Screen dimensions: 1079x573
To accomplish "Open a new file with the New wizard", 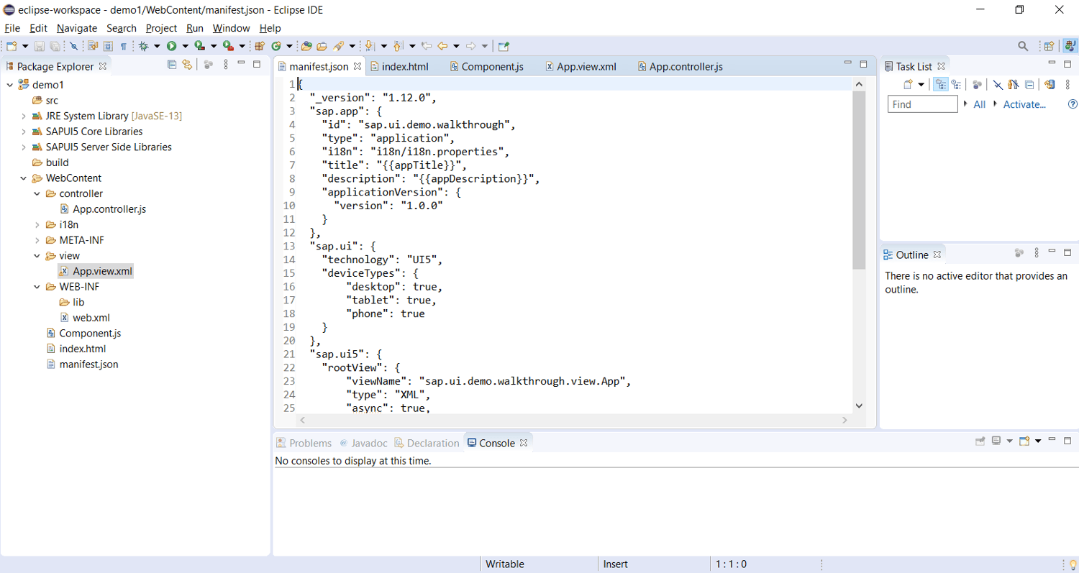I will pos(10,45).
